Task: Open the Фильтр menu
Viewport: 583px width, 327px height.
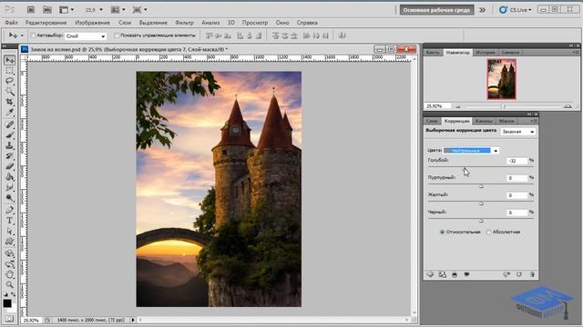Action: (x=184, y=23)
